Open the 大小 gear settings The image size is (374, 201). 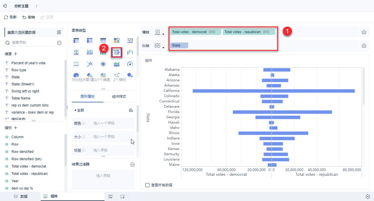[84, 137]
